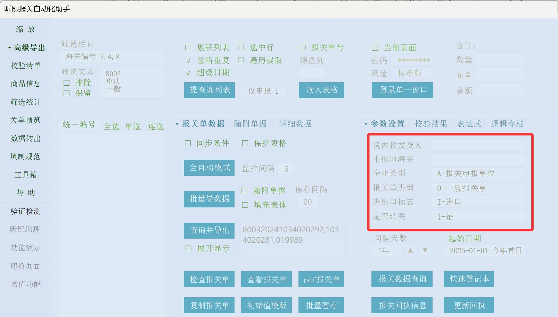Focus the 监控间隔 number field
The width and height of the screenshot is (558, 317).
click(286, 169)
